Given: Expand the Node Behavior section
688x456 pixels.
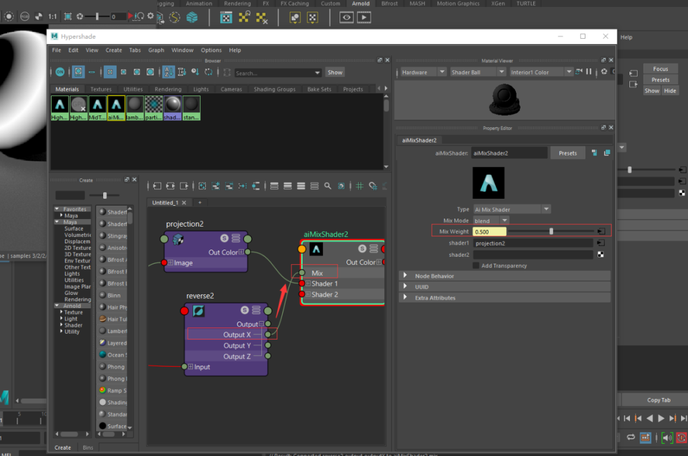Looking at the screenshot, I should [405, 276].
